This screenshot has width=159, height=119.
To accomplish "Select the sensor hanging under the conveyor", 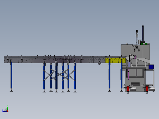I will click(x=99, y=62).
